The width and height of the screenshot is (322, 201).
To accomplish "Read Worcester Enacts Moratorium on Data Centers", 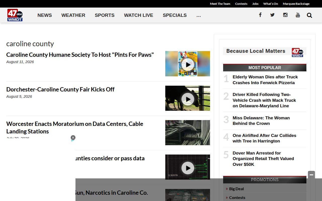I will (75, 128).
